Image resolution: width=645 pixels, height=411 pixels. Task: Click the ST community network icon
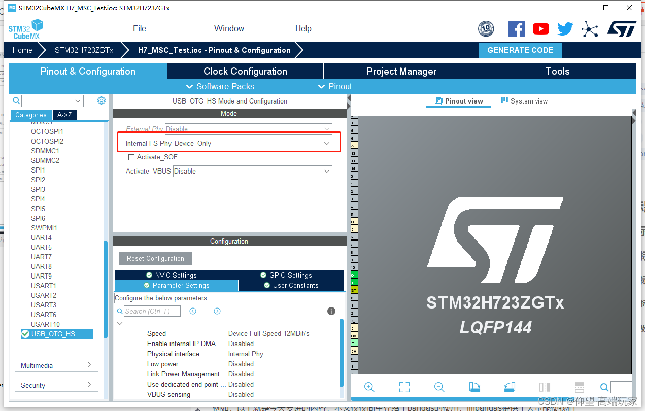pyautogui.click(x=590, y=29)
